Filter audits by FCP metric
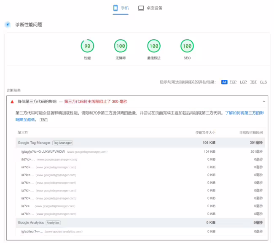 click(x=233, y=82)
